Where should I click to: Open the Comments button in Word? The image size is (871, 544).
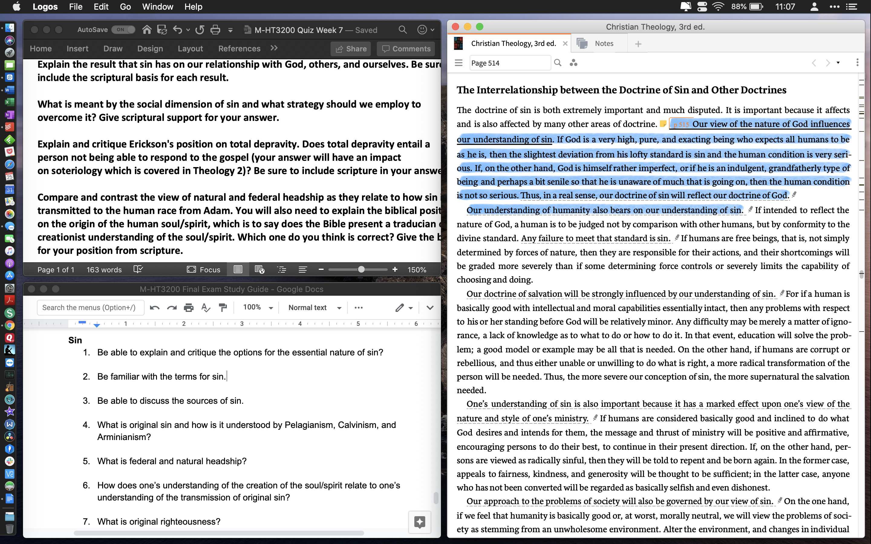(406, 49)
